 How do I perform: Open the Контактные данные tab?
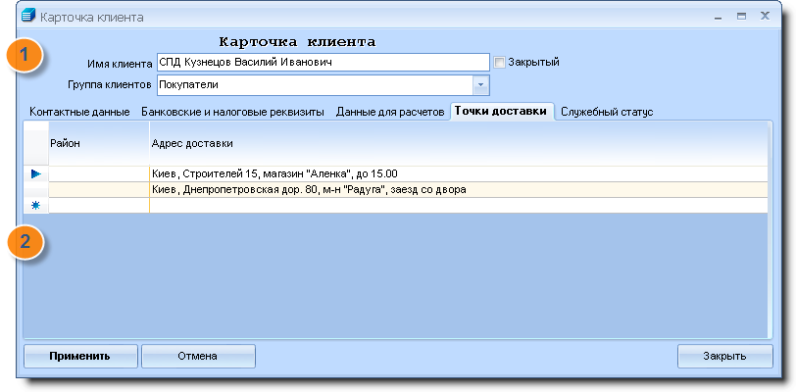[79, 112]
